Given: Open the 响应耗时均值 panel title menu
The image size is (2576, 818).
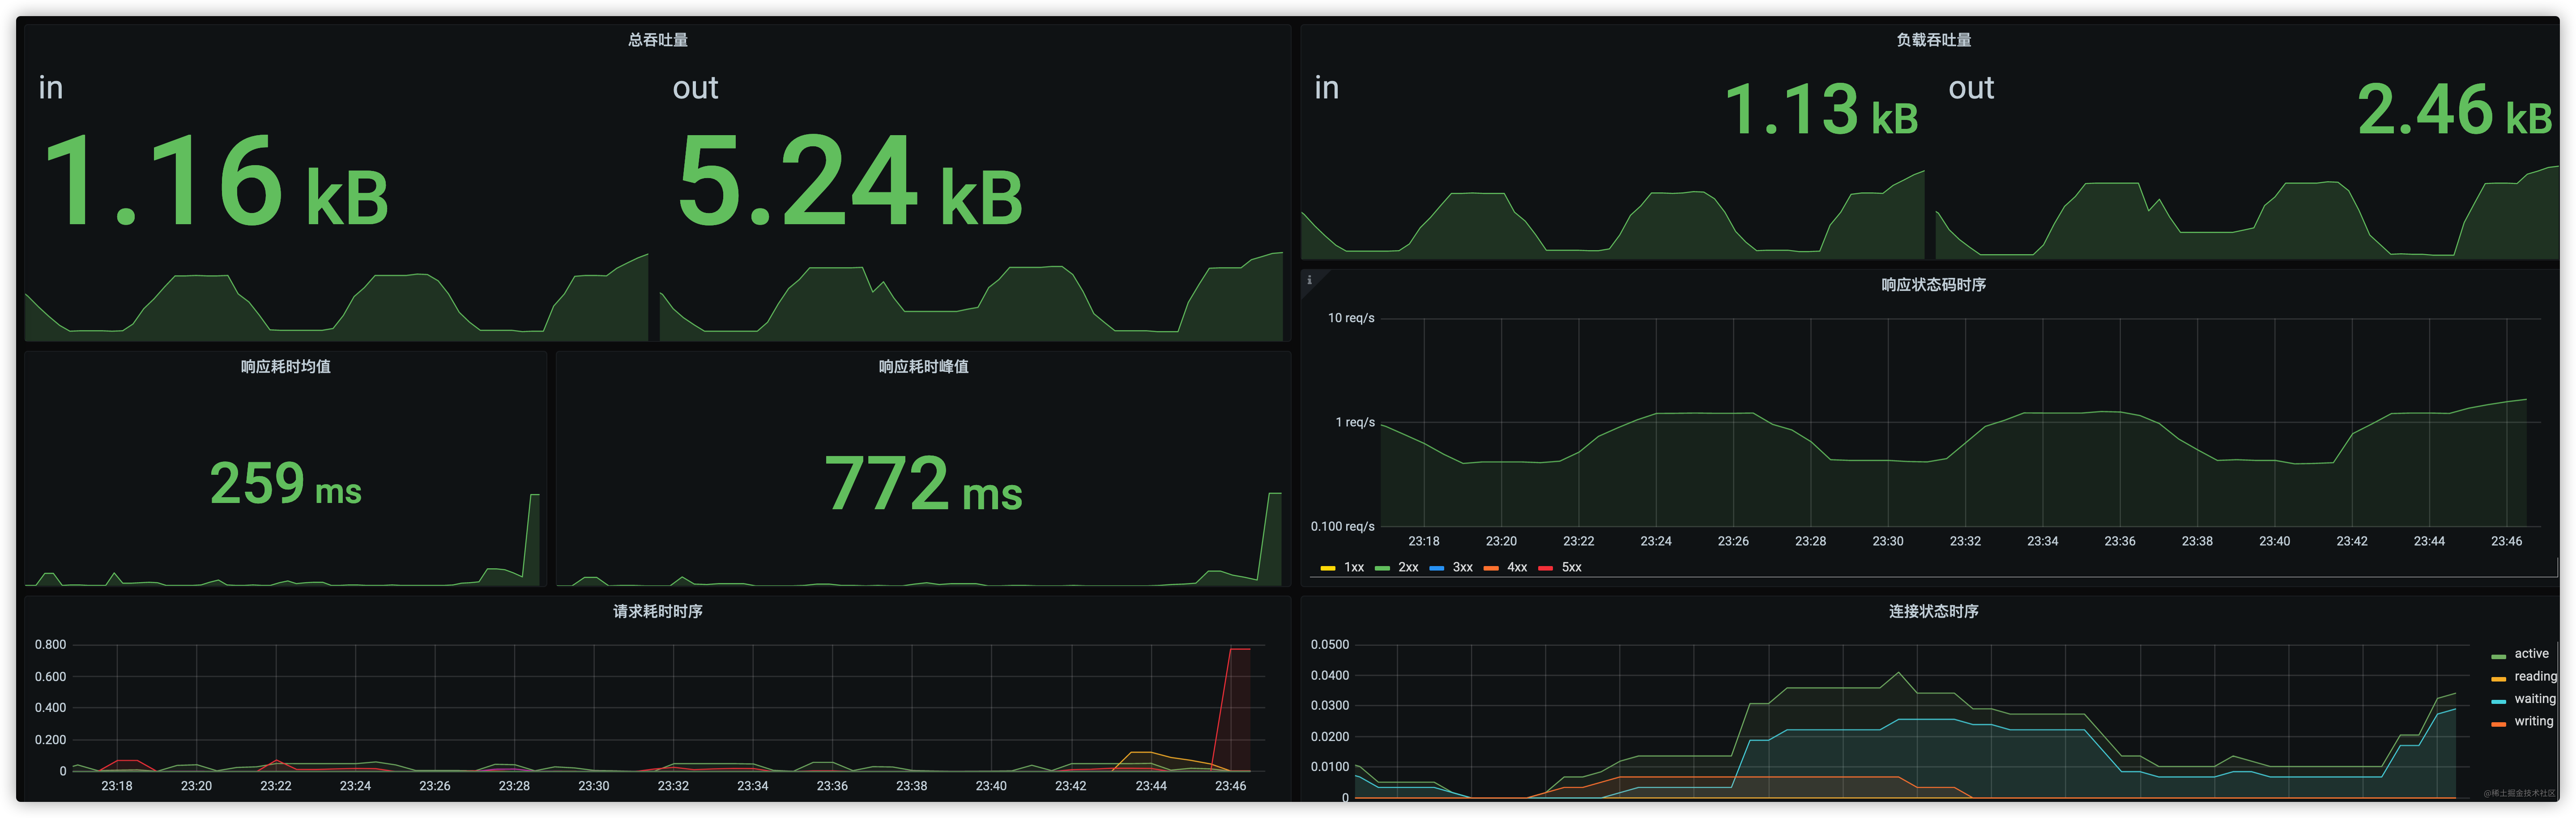Looking at the screenshot, I should coord(285,367).
